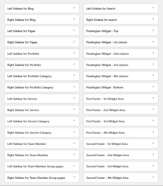Click the Right Sidebar for Pages arrow
The image size is (163, 186).
point(74,42)
